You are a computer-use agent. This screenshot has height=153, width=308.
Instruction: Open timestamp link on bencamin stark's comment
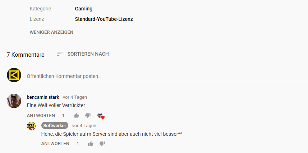[x=75, y=97]
